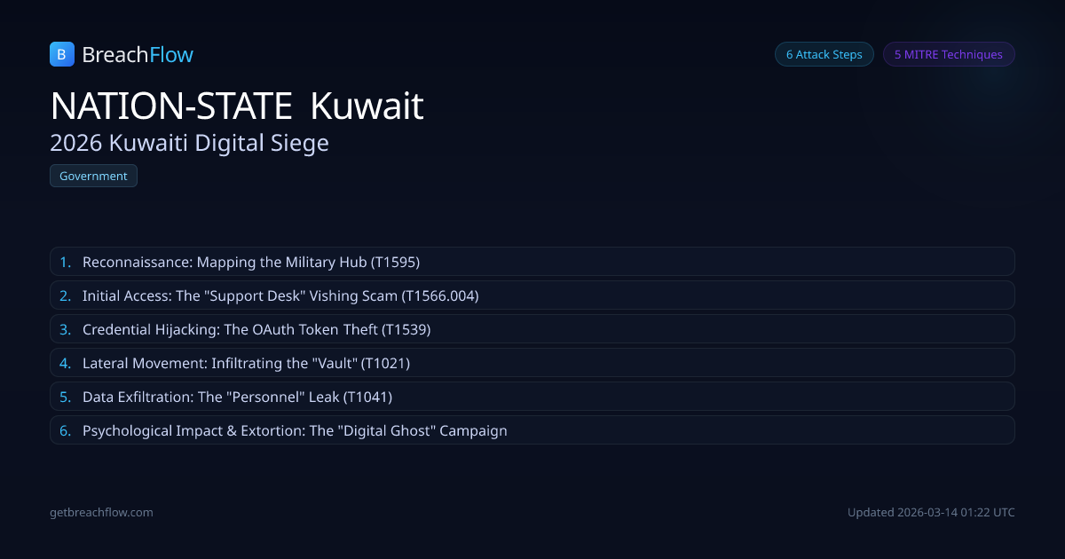The height and width of the screenshot is (559, 1065).
Task: Select the Government sector tag
Action: point(93,176)
